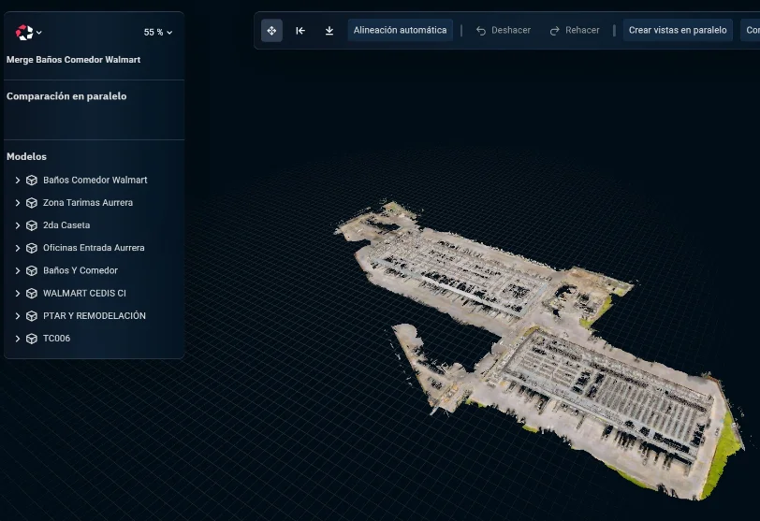Click cube icon beside Baños Comedor Walmart

(x=32, y=181)
